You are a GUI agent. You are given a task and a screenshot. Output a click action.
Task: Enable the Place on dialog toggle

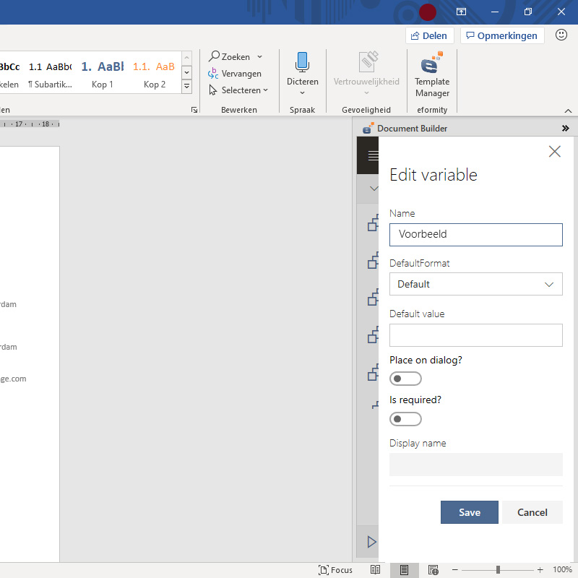[405, 379]
